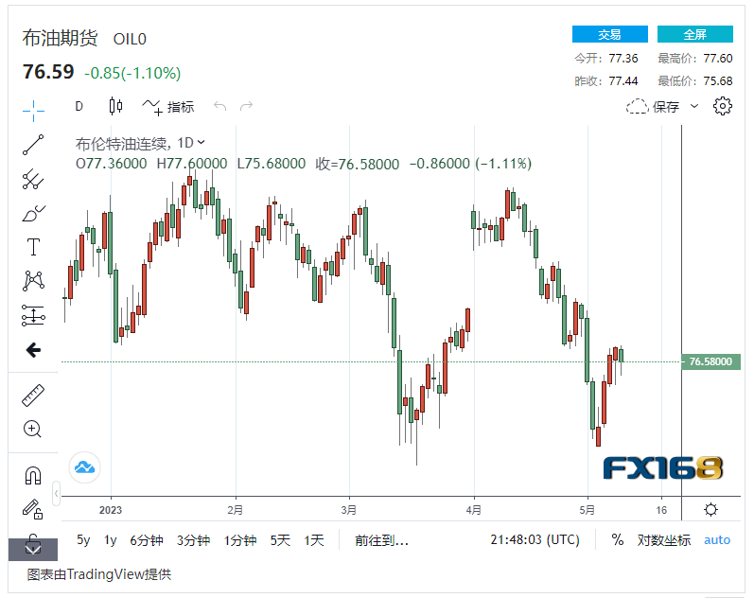
Task: Select the 5天 time range
Action: [x=280, y=540]
